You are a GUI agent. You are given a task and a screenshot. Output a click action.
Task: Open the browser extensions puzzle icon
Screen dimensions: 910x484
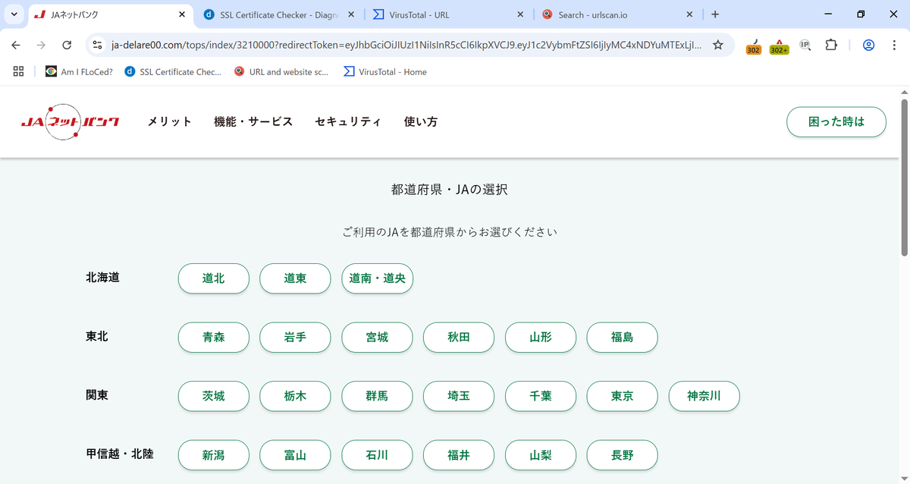[x=831, y=45]
